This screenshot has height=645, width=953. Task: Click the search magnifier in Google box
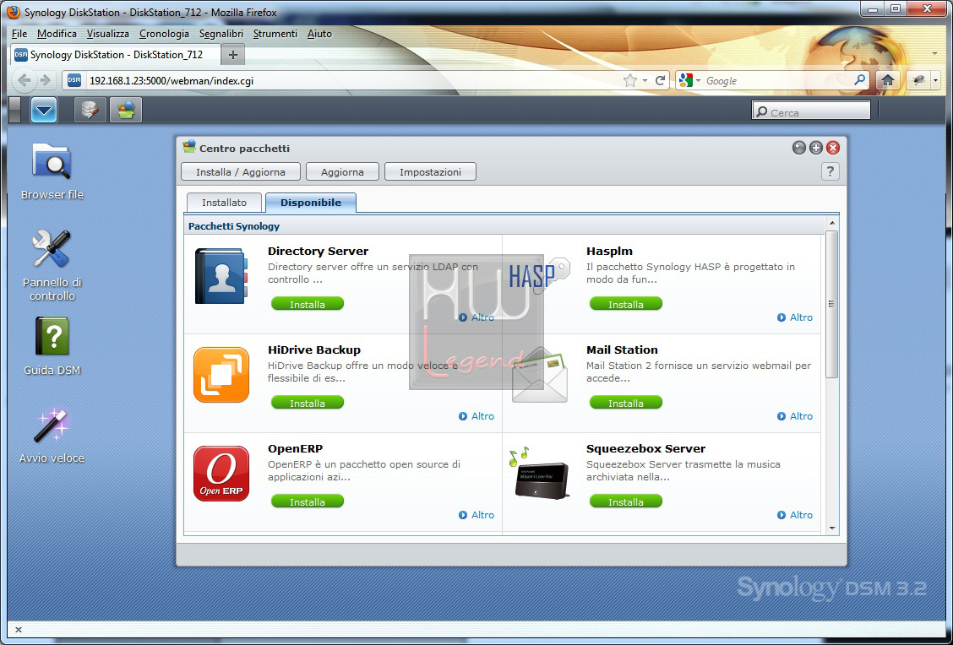click(859, 80)
